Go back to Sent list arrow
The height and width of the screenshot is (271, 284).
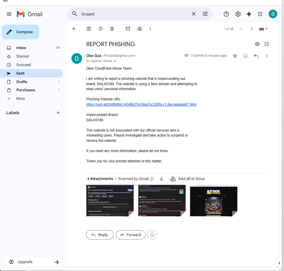coord(74,29)
